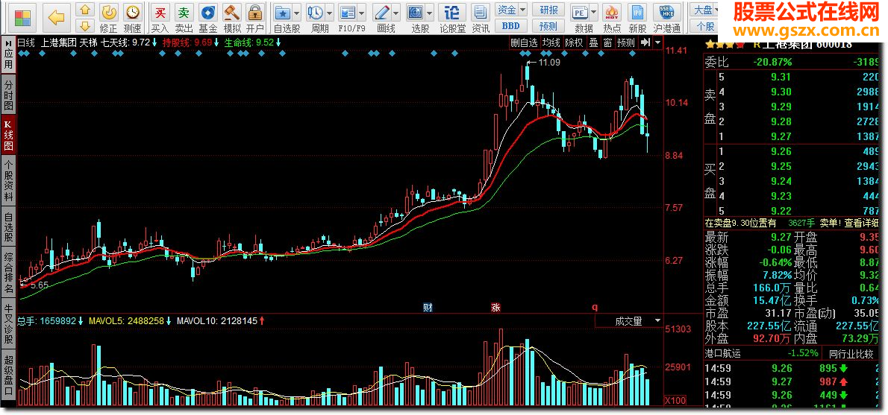The width and height of the screenshot is (888, 415).
Task: Switch to the 超级盘口 sidebar tab
Action: pyautogui.click(x=8, y=375)
